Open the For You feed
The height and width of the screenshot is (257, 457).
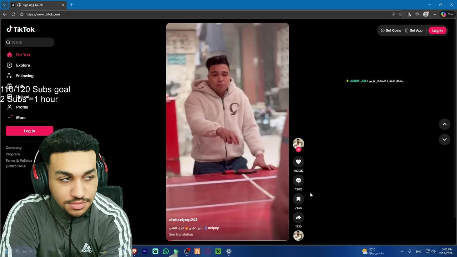[18, 55]
